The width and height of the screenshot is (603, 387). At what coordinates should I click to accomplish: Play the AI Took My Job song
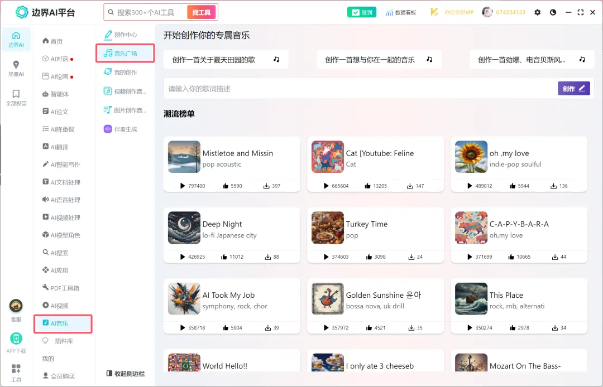(x=183, y=328)
